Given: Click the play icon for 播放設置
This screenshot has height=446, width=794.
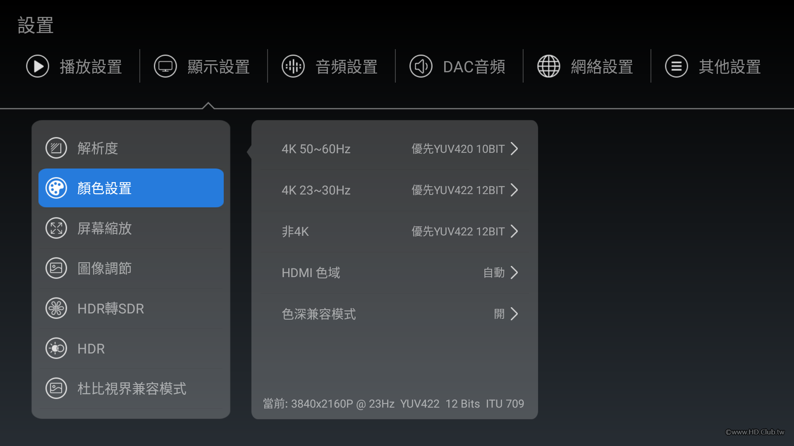Looking at the screenshot, I should click(x=38, y=66).
